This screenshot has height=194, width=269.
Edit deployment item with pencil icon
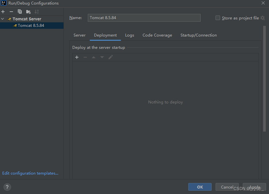(111, 57)
